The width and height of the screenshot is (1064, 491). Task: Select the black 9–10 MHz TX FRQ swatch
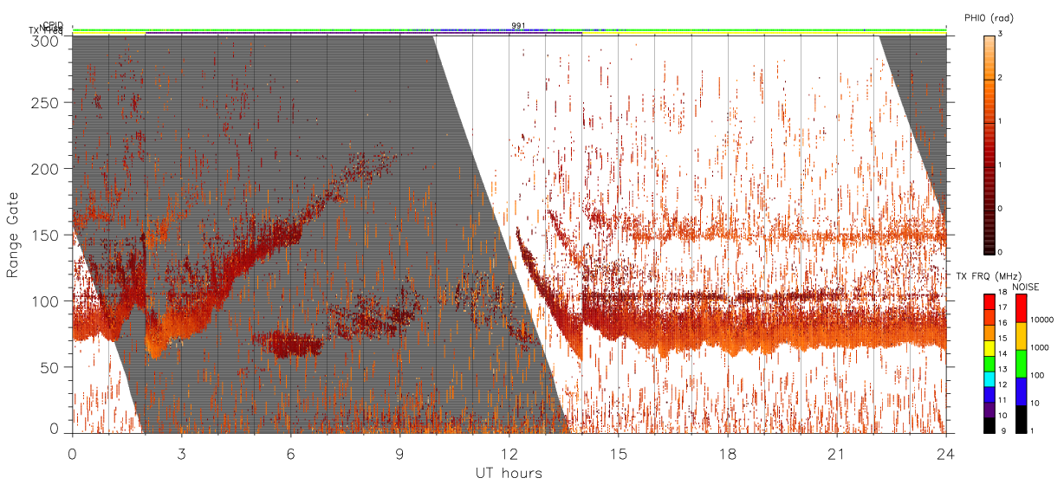coord(989,424)
